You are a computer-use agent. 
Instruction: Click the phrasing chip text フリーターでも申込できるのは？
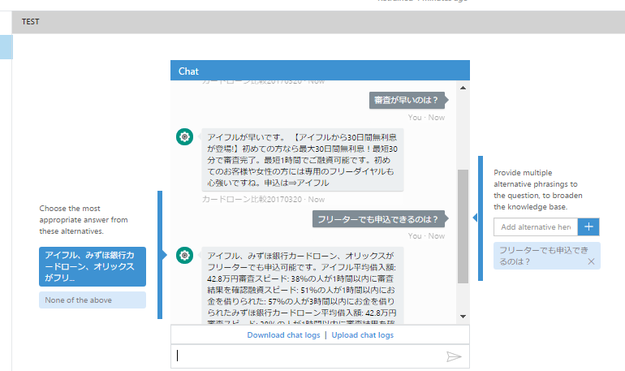tap(544, 256)
